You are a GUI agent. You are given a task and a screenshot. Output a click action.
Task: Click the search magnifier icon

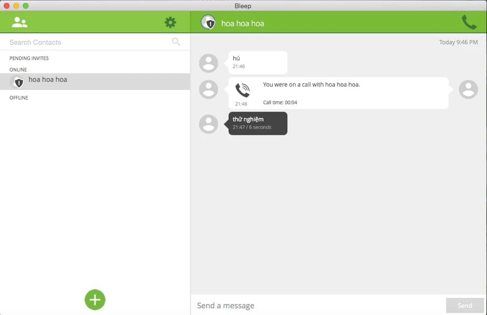[176, 42]
